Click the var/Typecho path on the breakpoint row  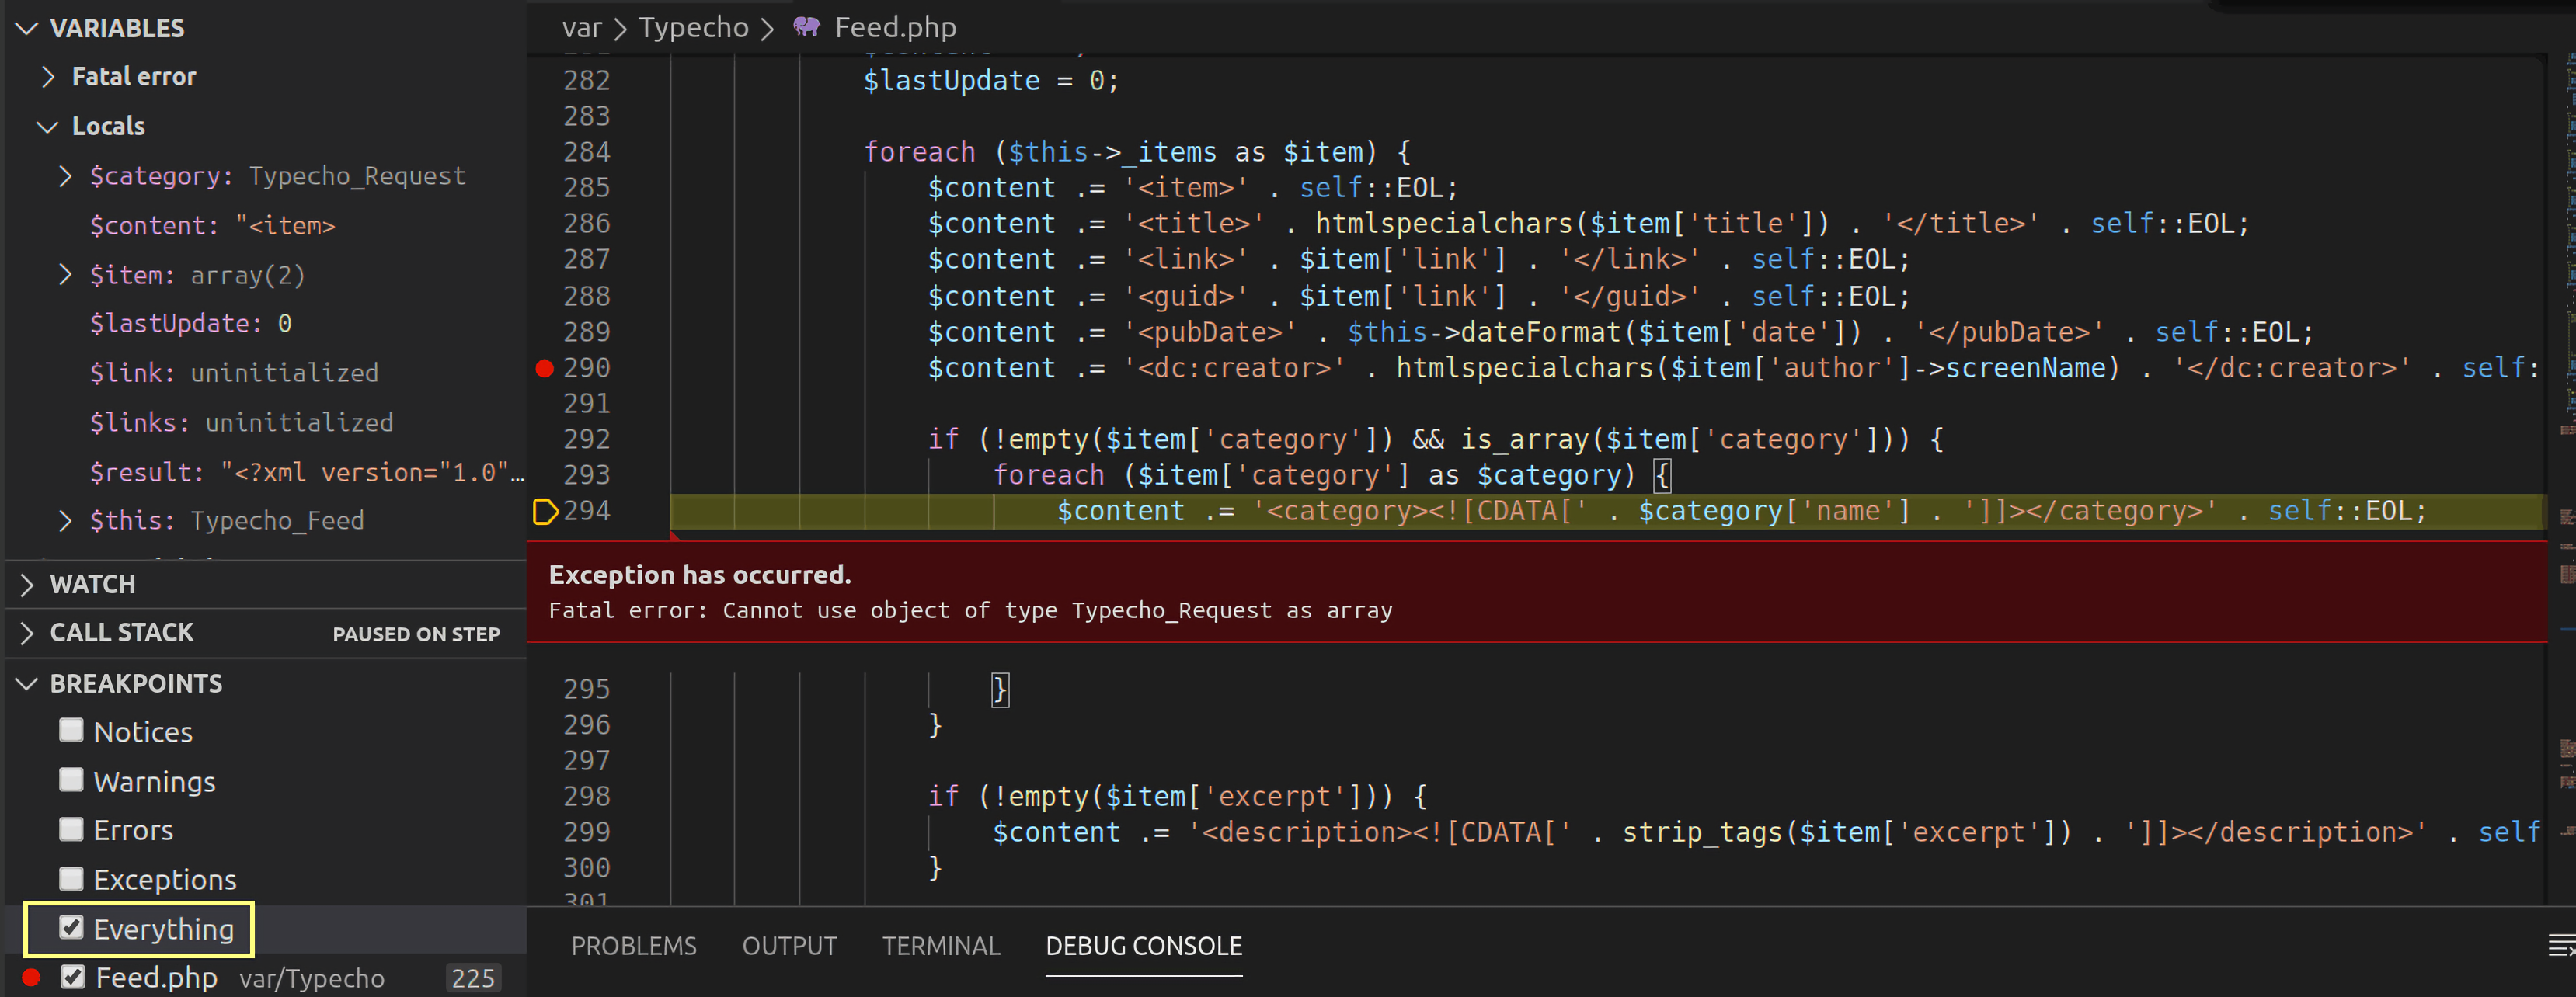tap(312, 978)
